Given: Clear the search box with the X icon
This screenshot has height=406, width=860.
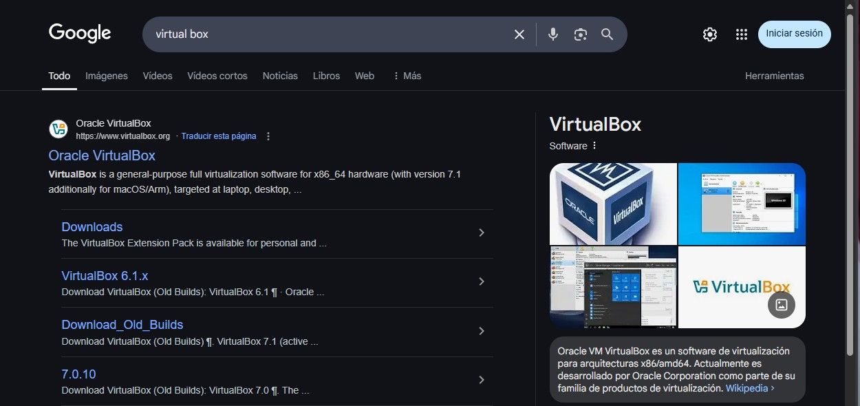Looking at the screenshot, I should click(519, 34).
